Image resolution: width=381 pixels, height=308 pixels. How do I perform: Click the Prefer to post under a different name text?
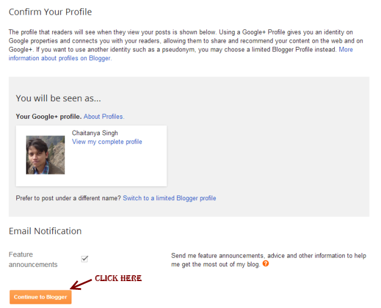click(69, 199)
